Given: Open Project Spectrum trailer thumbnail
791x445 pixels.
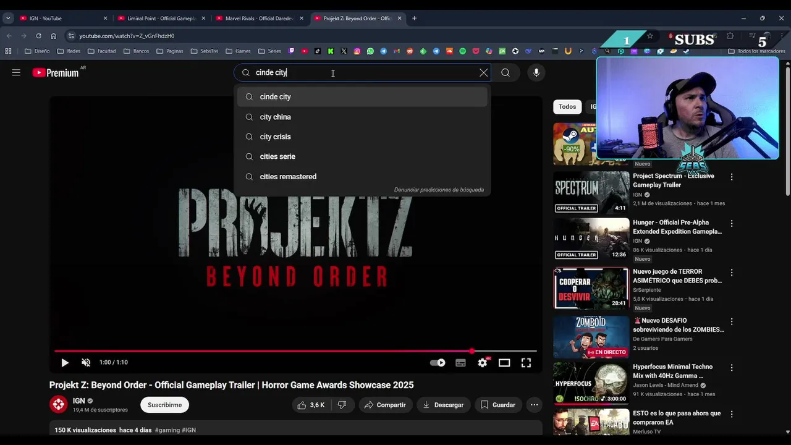Looking at the screenshot, I should pos(591,192).
